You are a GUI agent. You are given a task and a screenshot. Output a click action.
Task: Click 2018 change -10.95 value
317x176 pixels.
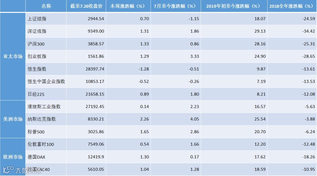click(309, 170)
